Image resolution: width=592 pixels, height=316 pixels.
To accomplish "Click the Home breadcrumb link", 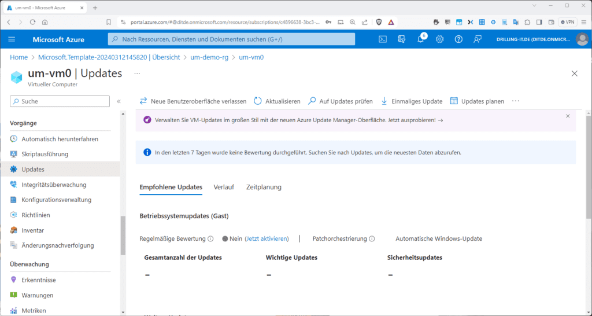I will 19,57.
